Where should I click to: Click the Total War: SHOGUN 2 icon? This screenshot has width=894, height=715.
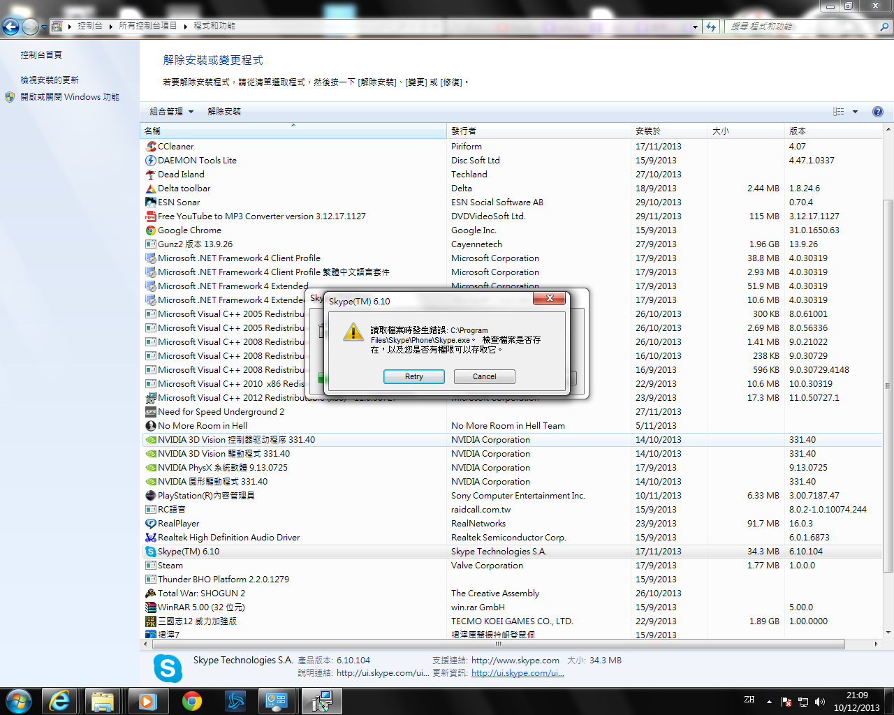[150, 594]
